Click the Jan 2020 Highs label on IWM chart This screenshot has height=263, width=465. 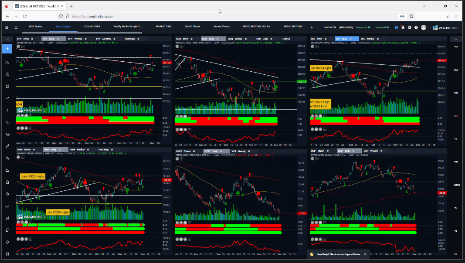58,212
